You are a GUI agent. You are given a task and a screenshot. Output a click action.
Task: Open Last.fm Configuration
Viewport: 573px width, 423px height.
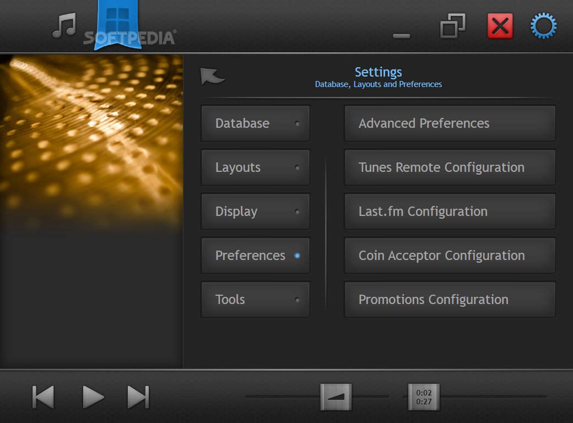coord(450,211)
